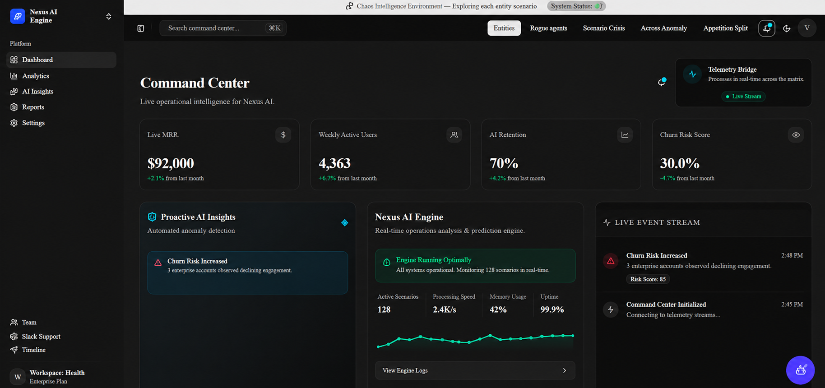The height and width of the screenshot is (388, 825).
Task: Click the Proactive AI Insights hexagon icon
Action: point(152,217)
